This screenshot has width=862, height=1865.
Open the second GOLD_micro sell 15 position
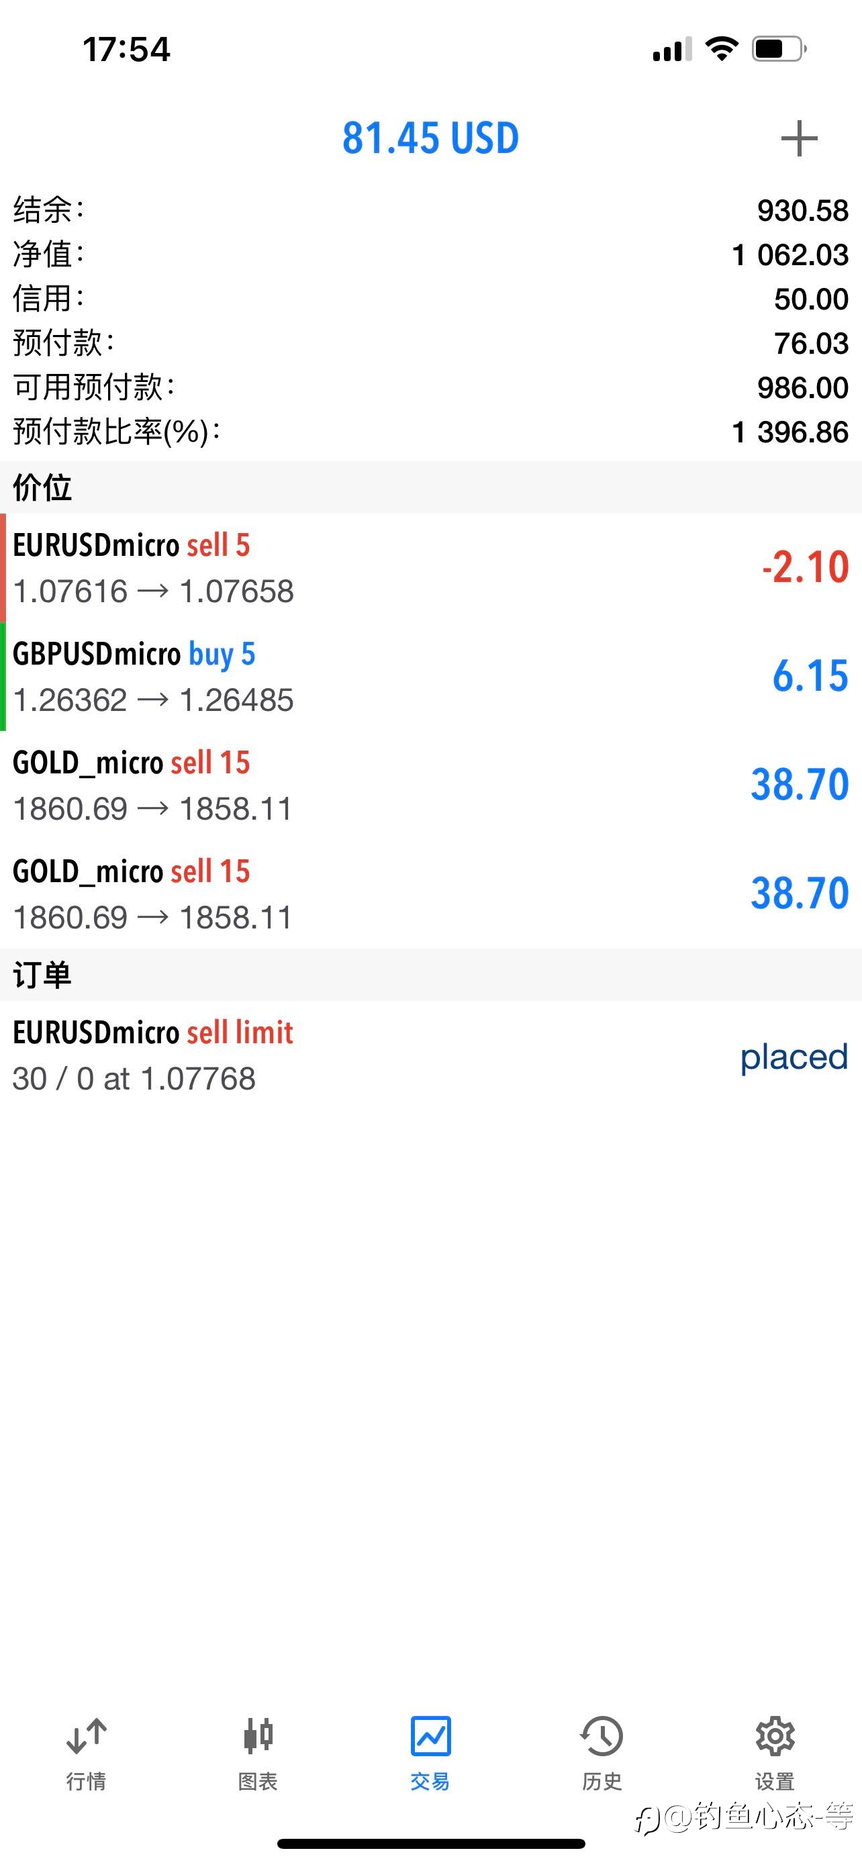click(x=430, y=894)
